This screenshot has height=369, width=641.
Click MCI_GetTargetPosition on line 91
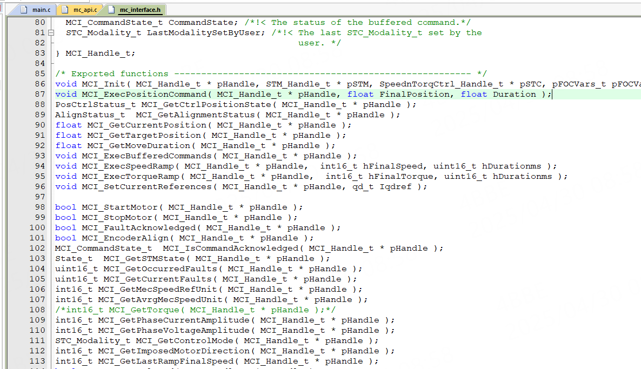(x=144, y=135)
